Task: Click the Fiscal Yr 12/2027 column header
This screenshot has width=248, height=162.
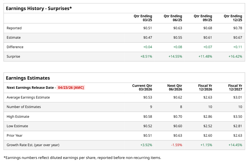Action: (x=235, y=87)
